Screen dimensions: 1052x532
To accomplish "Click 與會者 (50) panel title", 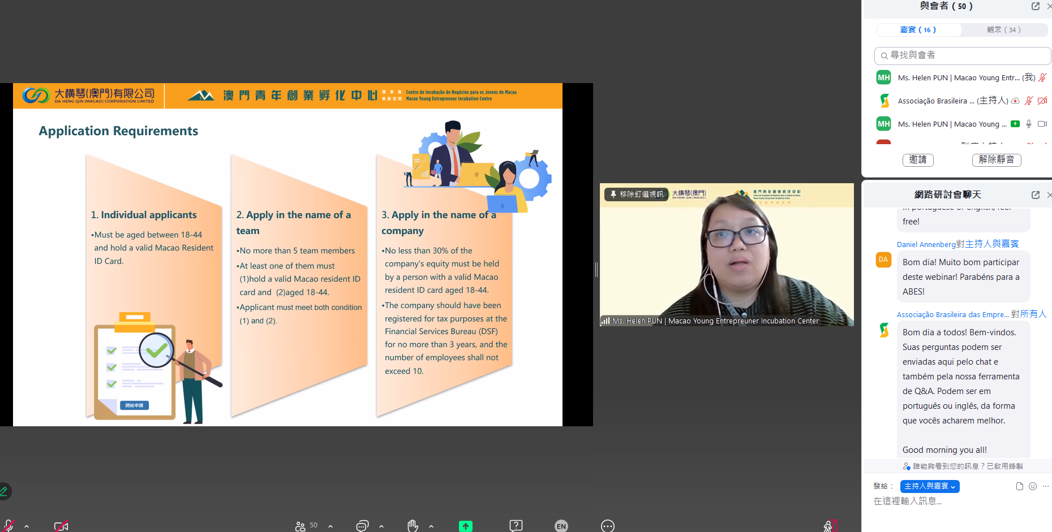I will (946, 6).
